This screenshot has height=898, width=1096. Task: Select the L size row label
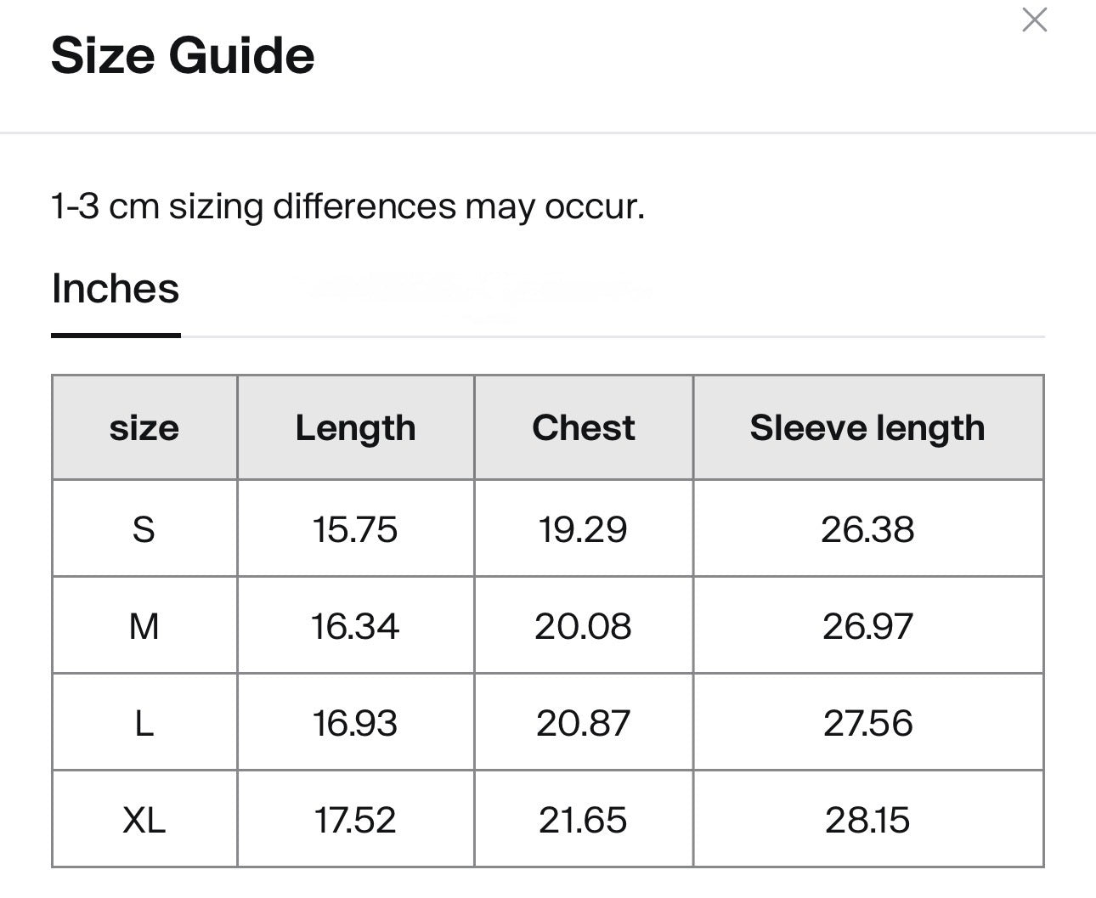[144, 723]
